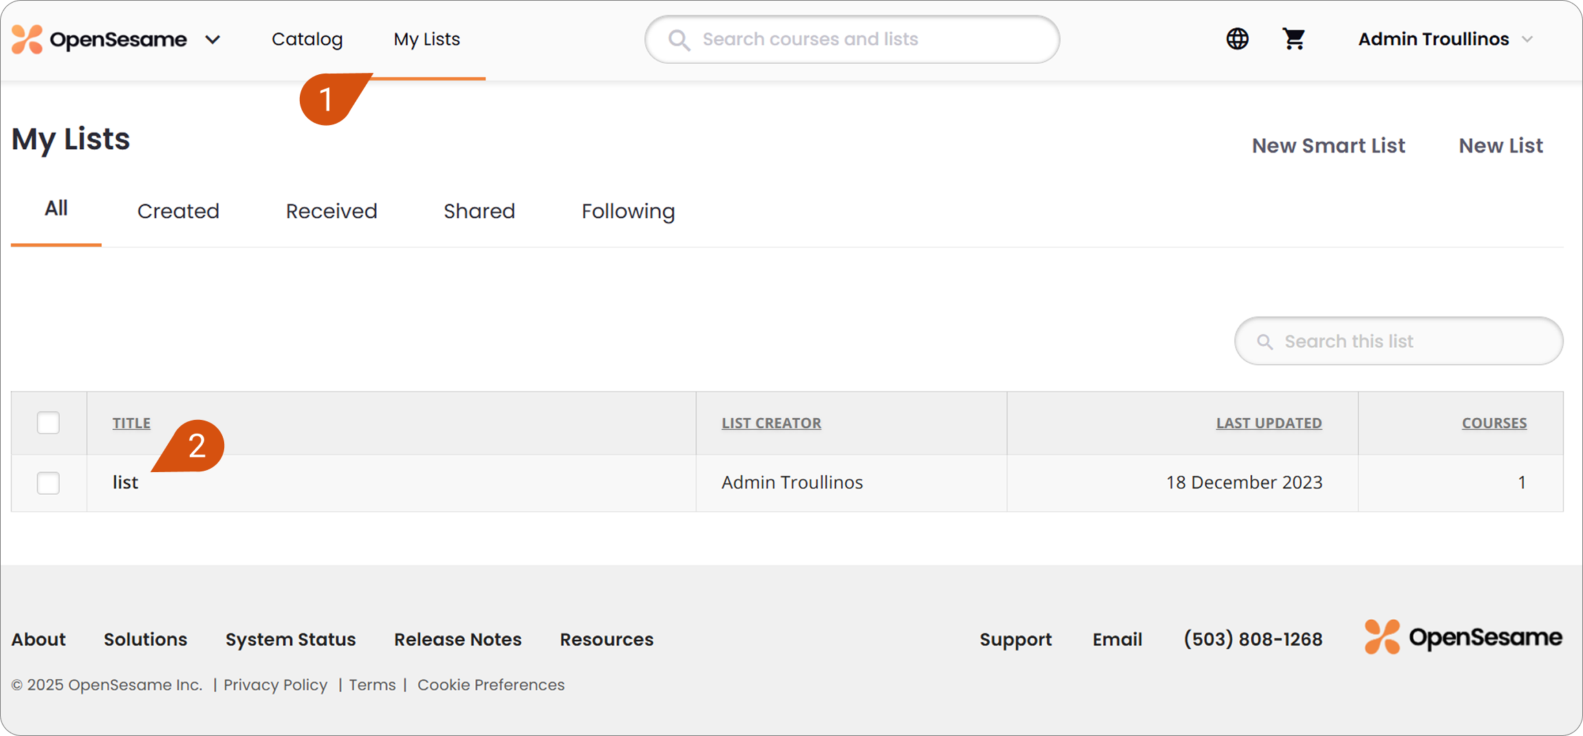This screenshot has width=1583, height=736.
Task: Click the New Smart List button
Action: click(1328, 146)
